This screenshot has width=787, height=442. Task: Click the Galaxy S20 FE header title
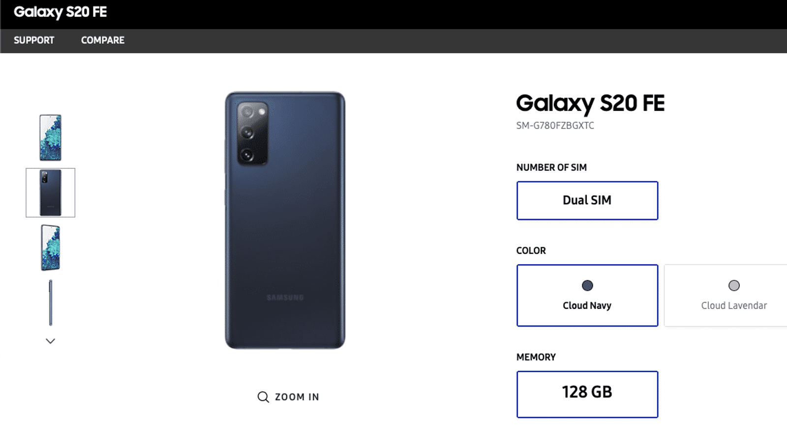coord(60,12)
